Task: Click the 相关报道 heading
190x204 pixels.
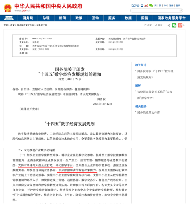Action: coord(141,65)
